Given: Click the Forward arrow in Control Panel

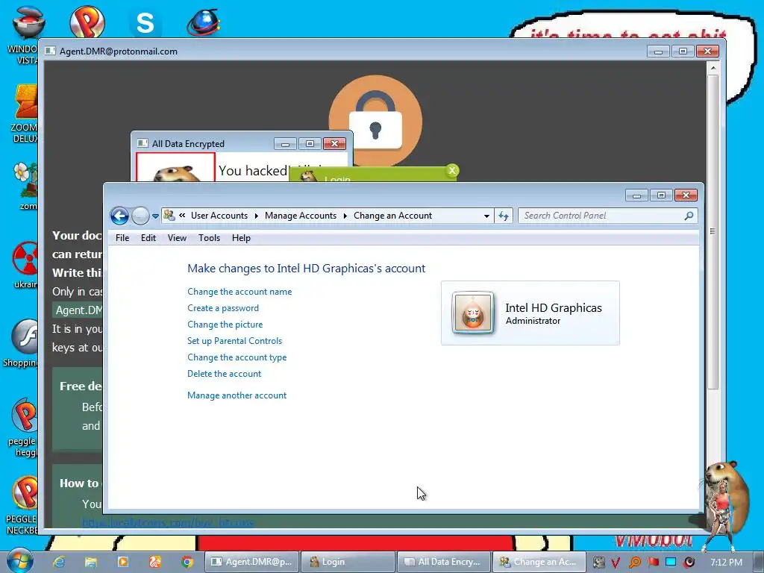Looking at the screenshot, I should pyautogui.click(x=140, y=216).
